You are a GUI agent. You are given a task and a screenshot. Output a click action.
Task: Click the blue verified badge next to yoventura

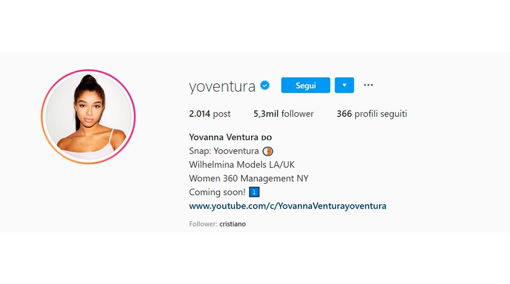coord(265,85)
